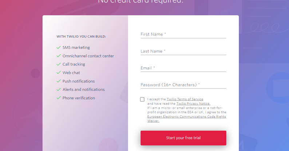Viewport: 289px width, 151px height.
Task: Click the Phone verification checkmark icon
Action: tap(59, 98)
